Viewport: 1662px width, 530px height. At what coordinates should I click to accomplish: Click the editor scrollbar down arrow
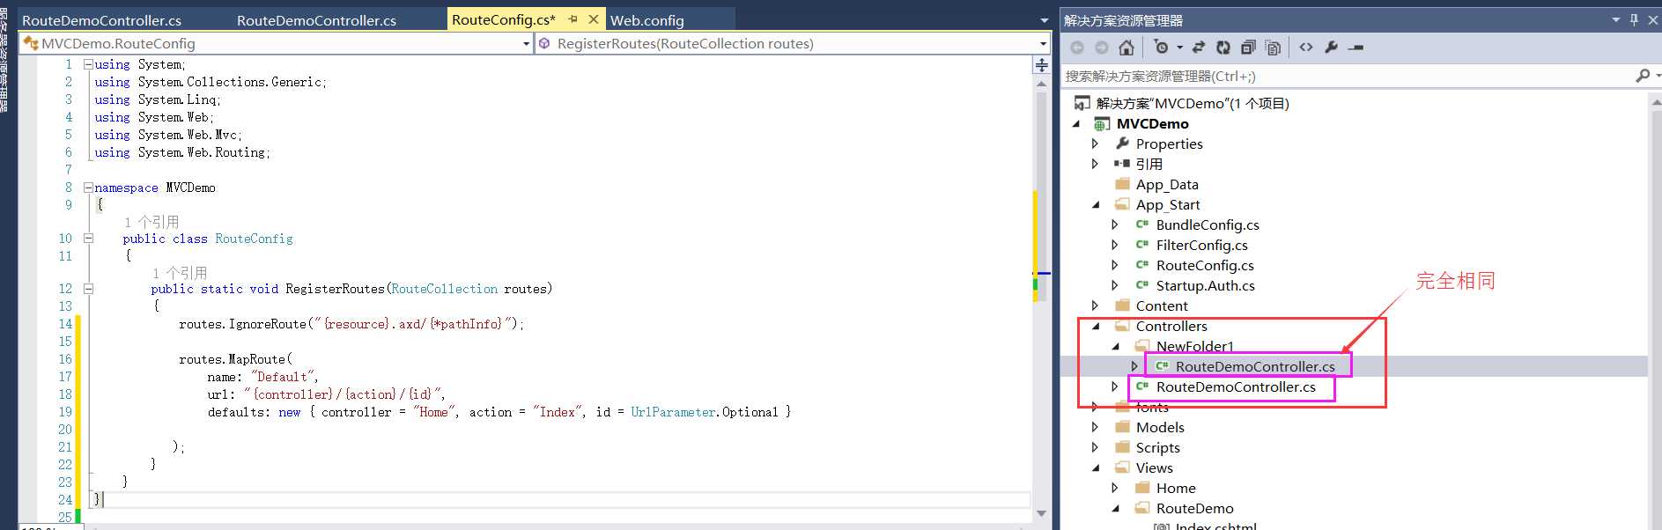click(1041, 513)
